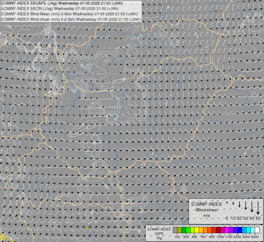Click the '30' label in wind shear legend

tap(246, 218)
